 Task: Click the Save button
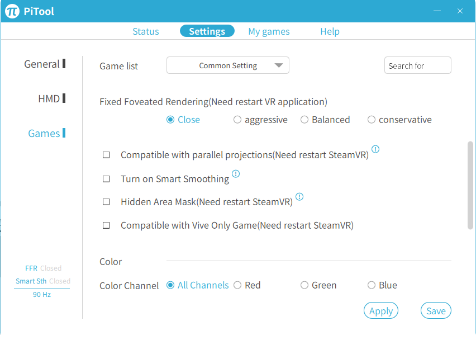pos(436,311)
